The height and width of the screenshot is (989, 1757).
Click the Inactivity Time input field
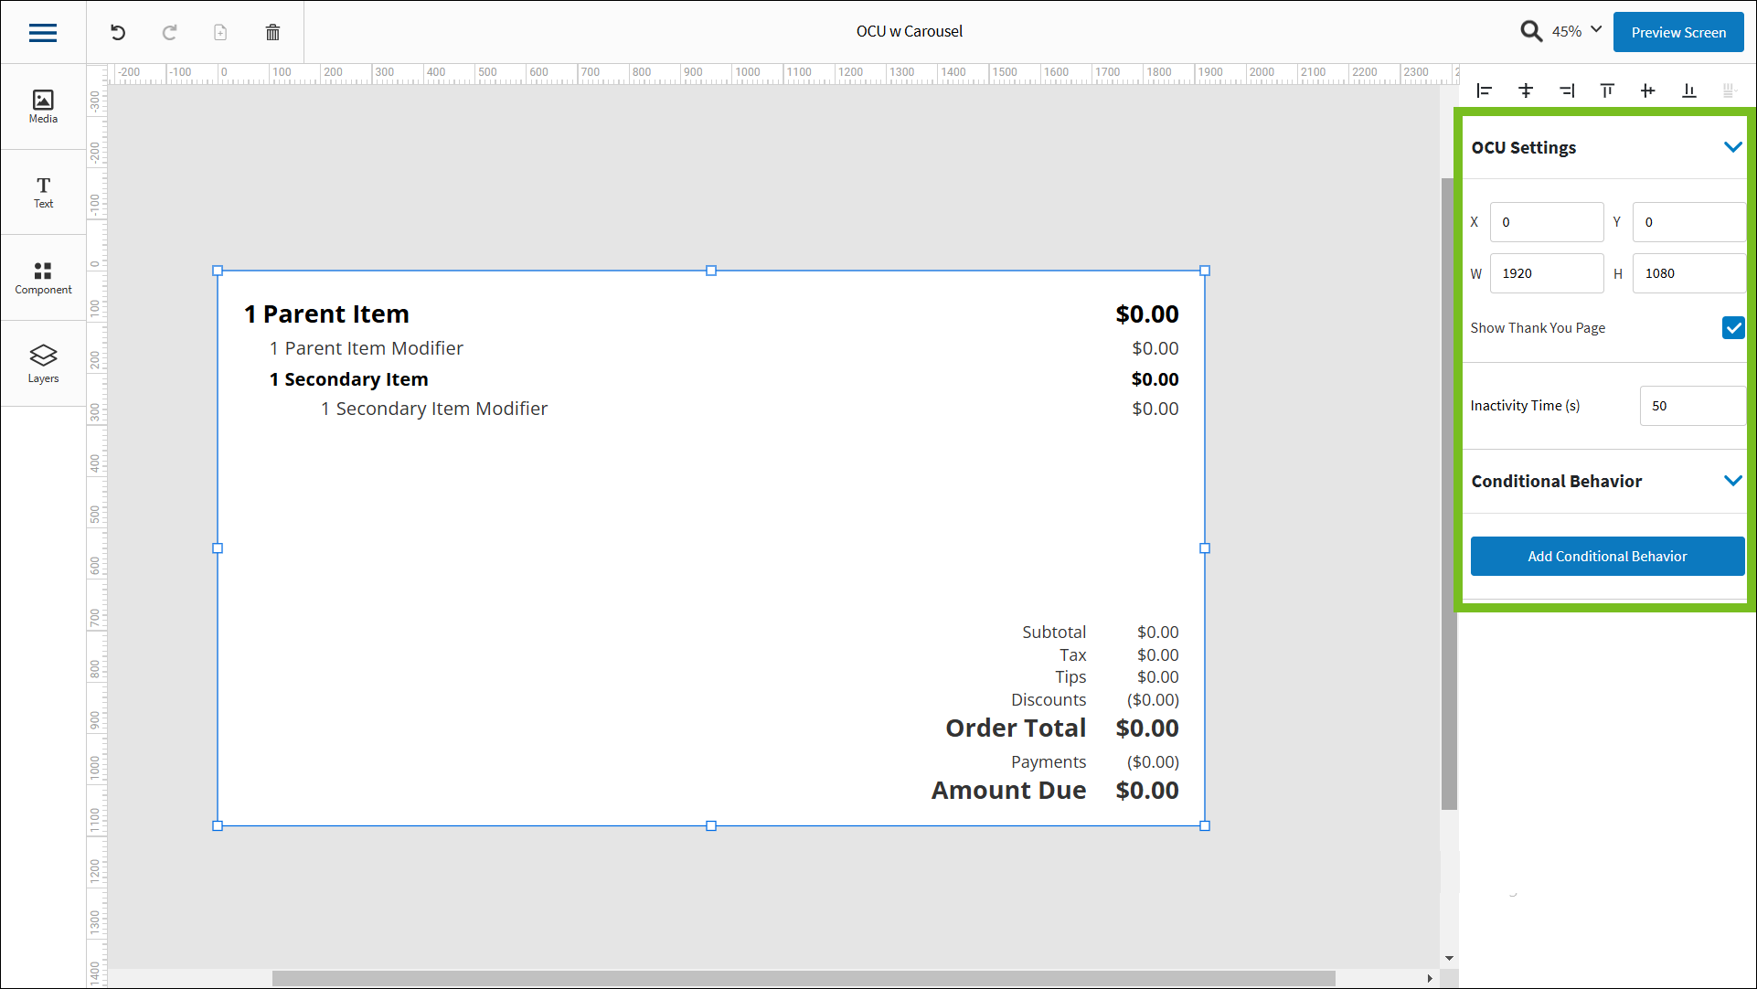click(1691, 406)
